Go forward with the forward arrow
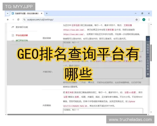 pos(13,20)
